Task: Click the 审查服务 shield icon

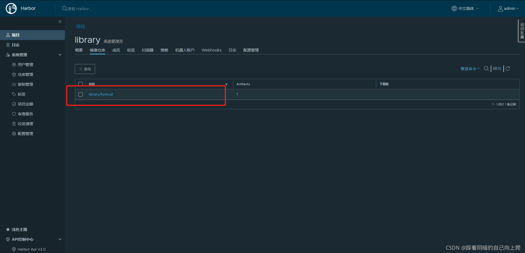Action: [14, 114]
